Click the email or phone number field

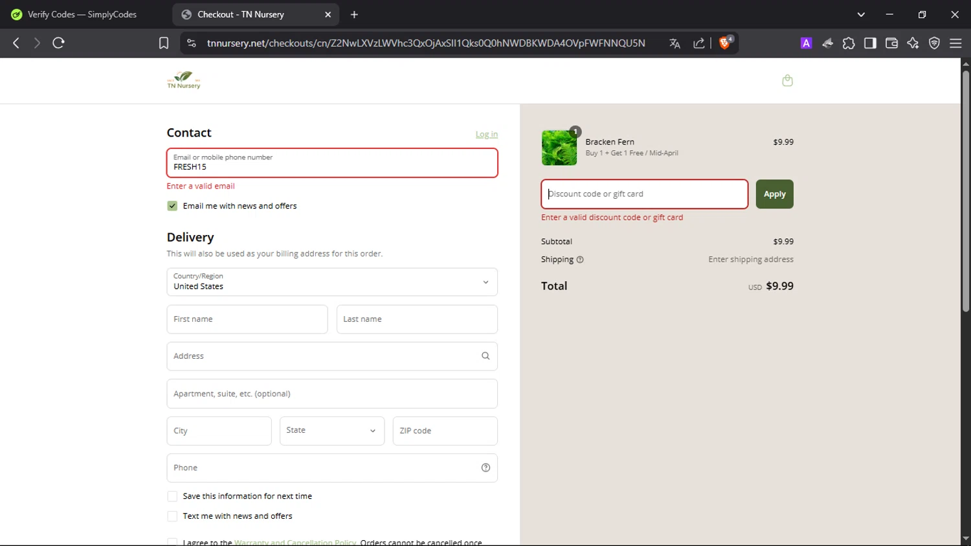pyautogui.click(x=332, y=163)
